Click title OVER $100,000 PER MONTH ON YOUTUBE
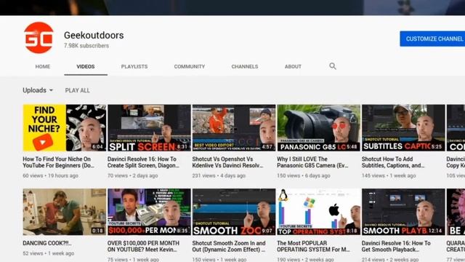 point(144,246)
